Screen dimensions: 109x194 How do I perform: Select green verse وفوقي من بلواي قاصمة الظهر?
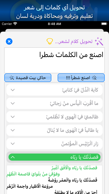pos(33,174)
